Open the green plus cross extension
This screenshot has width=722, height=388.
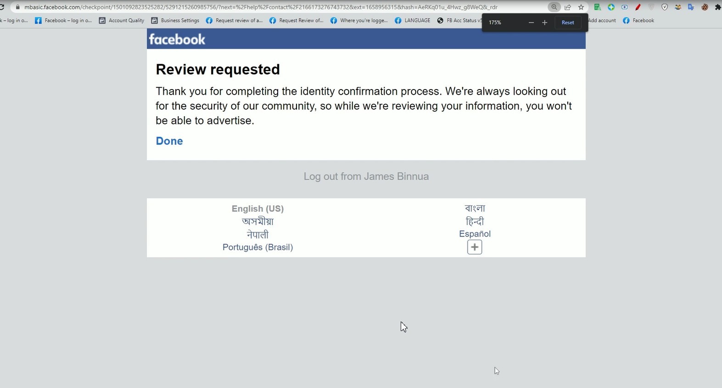611,7
